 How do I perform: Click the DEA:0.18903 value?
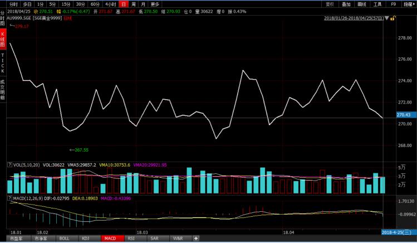tap(85, 198)
